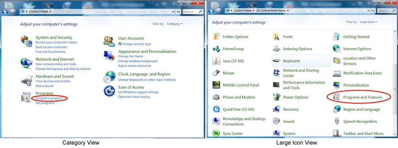Click the Clock, Language, and Region icon

click(109, 77)
